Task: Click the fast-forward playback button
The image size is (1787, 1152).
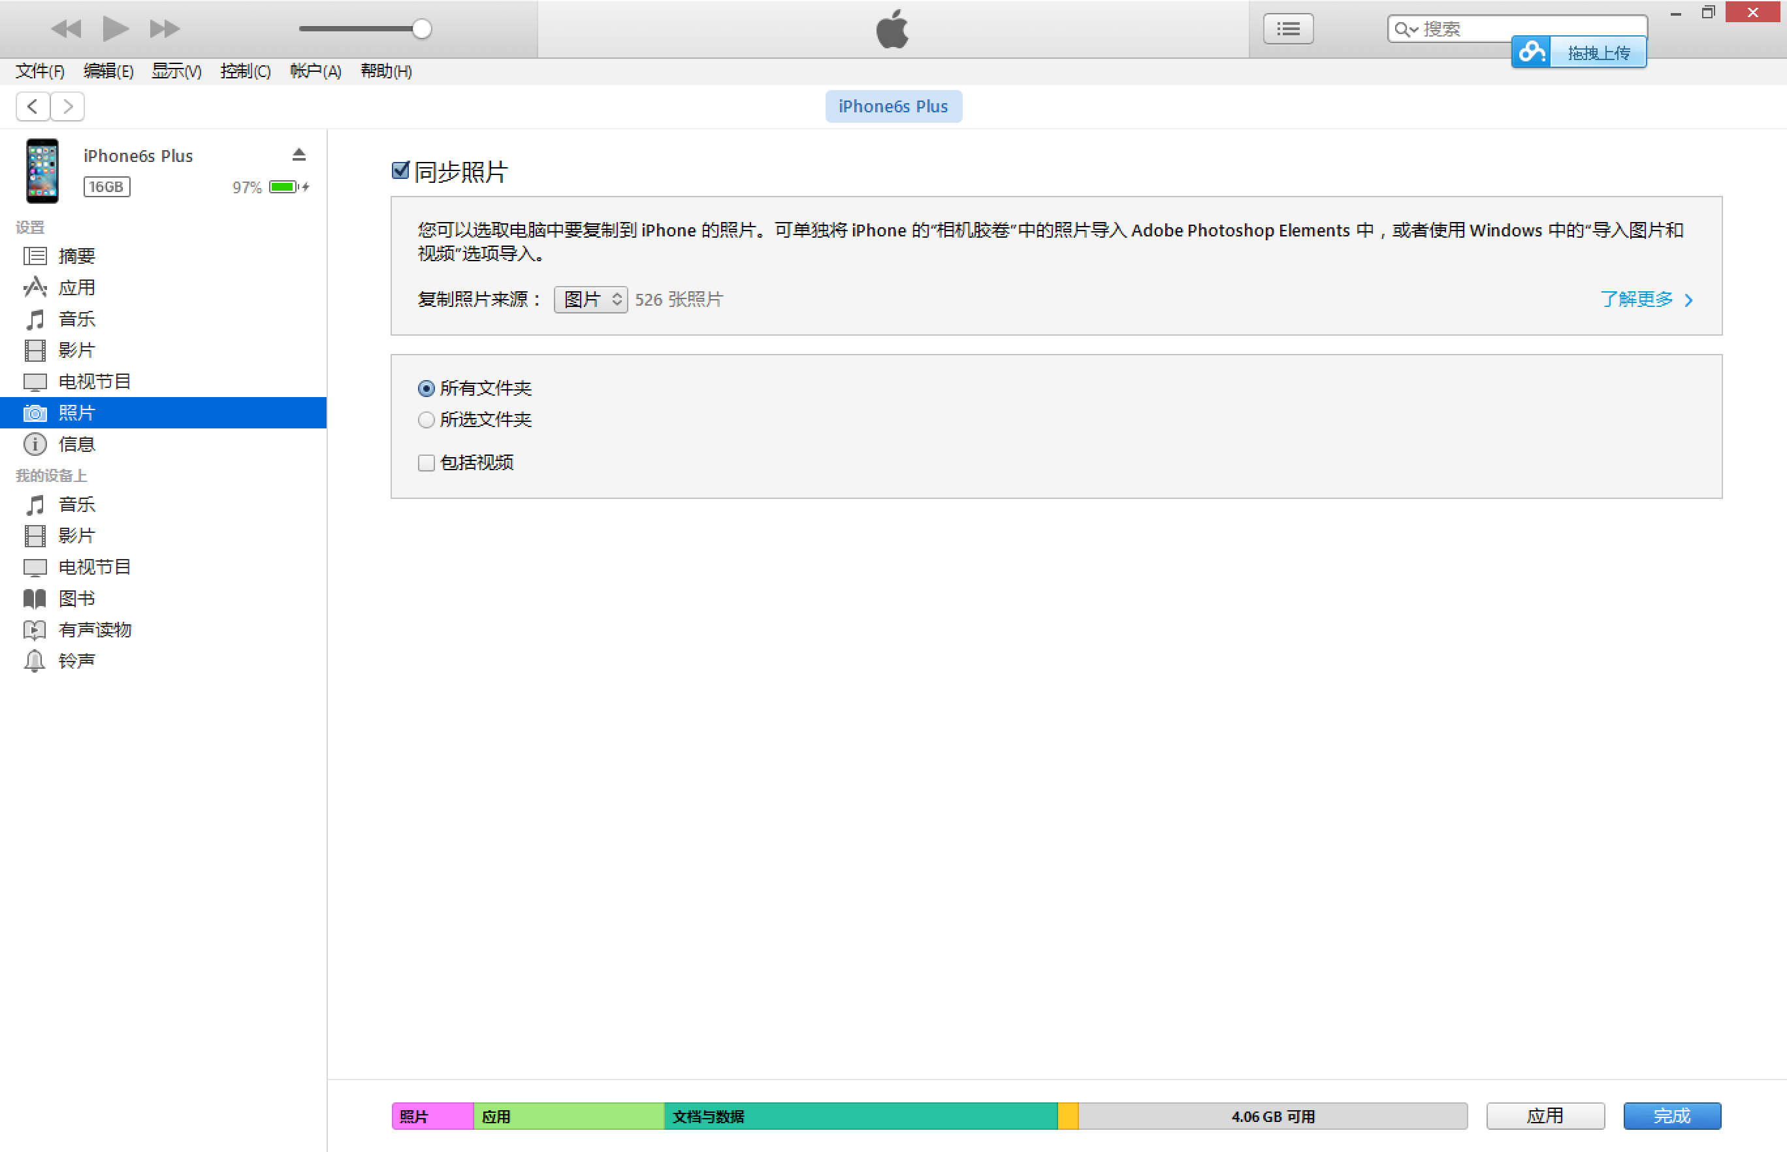Action: click(x=165, y=29)
